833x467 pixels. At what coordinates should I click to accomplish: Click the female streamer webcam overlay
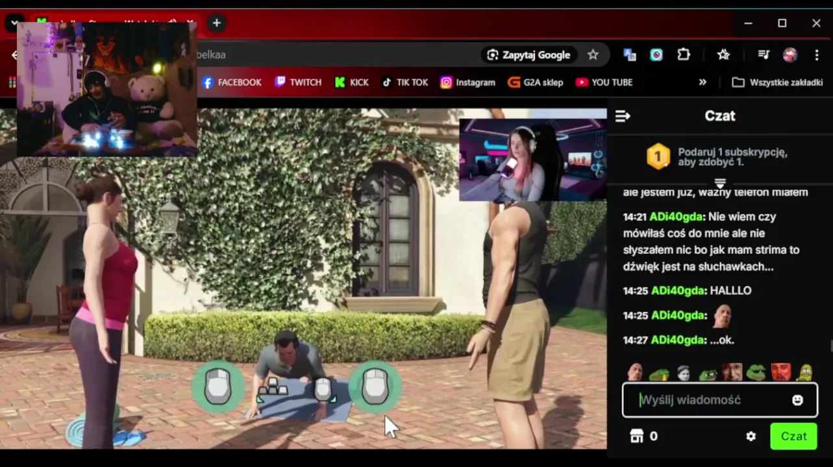[532, 160]
